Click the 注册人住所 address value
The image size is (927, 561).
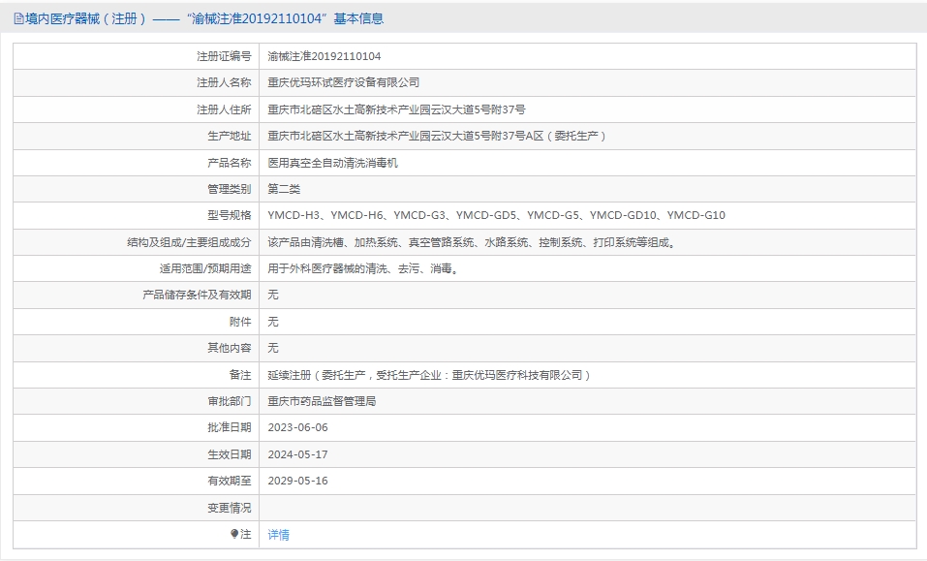[396, 109]
